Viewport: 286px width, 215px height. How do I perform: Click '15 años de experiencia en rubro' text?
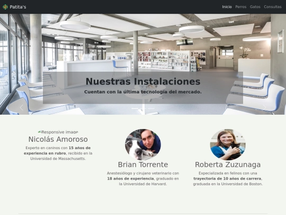[57, 150]
